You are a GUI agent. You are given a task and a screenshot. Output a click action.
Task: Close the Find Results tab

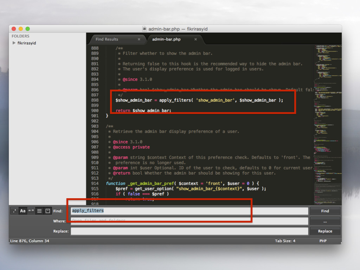point(139,39)
